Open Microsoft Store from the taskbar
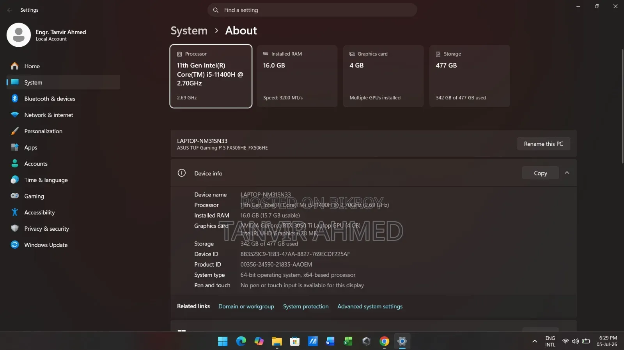The width and height of the screenshot is (624, 350). [295, 341]
